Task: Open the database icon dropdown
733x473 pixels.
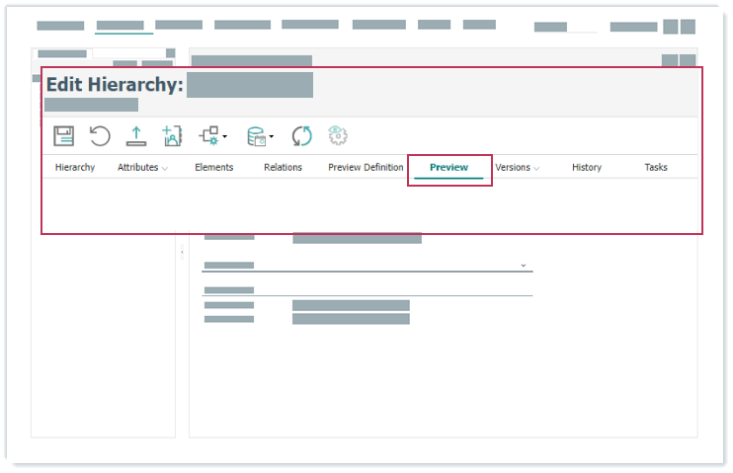Action: pyautogui.click(x=260, y=136)
